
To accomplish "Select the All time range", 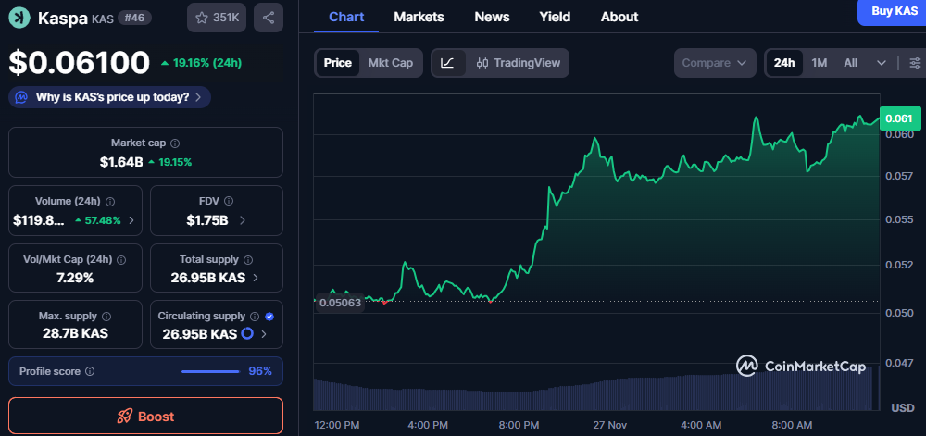I will tap(850, 63).
